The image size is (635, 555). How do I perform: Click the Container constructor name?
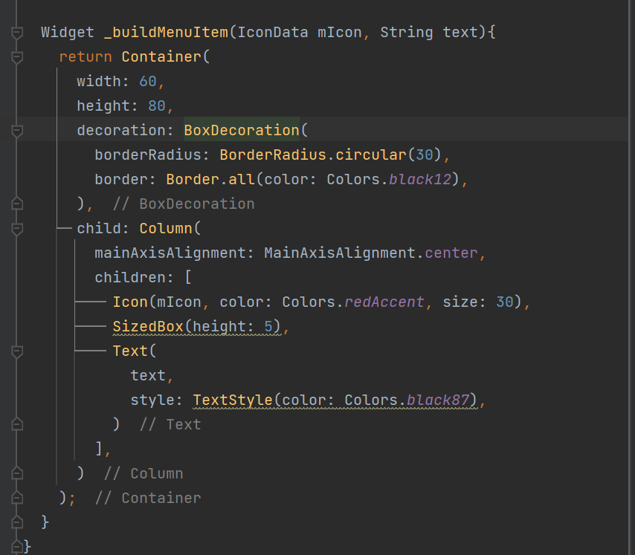click(161, 57)
